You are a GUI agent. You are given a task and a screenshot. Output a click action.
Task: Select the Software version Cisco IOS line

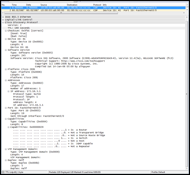92,58
